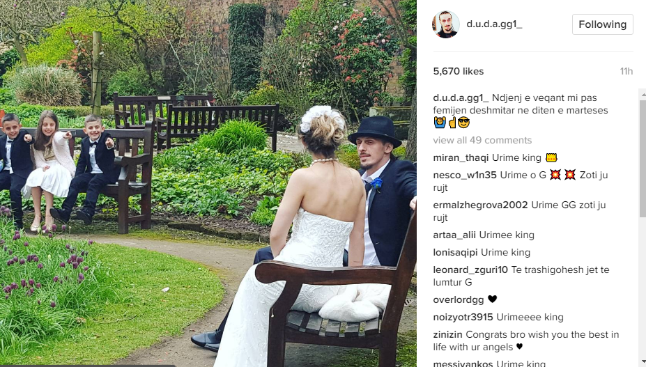Open miran_thaqi commenter profile
646x367 pixels.
tap(461, 158)
